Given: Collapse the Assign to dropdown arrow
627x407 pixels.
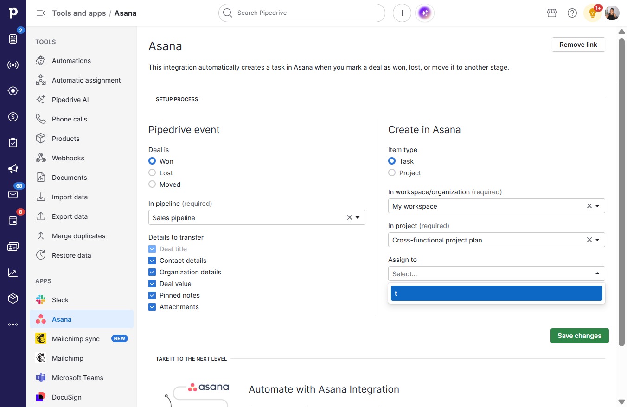Looking at the screenshot, I should point(597,273).
